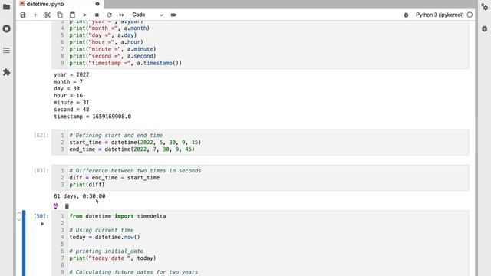Click the print(diff) line in cell [83]
Screen dimensions: 491x276
pos(87,184)
